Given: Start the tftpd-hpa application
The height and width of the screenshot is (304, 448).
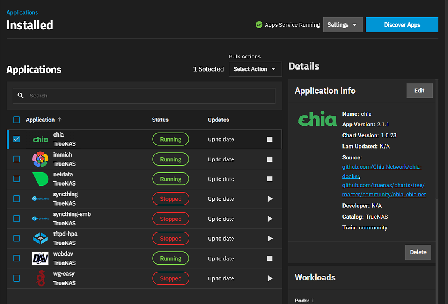Looking at the screenshot, I should 270,239.
